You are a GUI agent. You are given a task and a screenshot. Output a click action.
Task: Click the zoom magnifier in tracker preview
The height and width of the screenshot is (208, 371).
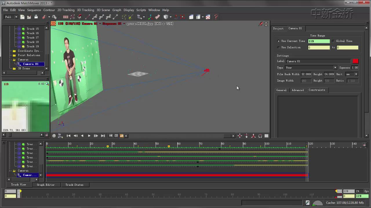[47, 84]
